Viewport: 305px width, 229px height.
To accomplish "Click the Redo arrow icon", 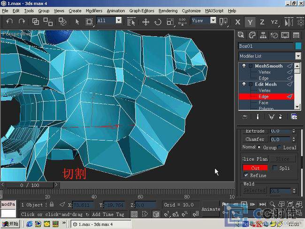I will pos(22,22).
